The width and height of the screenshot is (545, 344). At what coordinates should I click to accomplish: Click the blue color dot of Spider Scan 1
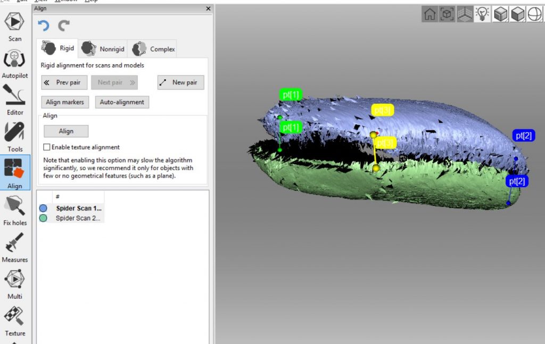[43, 208]
